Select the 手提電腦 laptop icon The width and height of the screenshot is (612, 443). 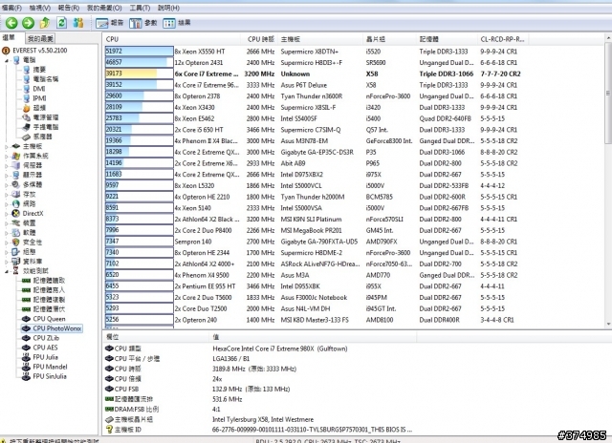click(x=26, y=127)
